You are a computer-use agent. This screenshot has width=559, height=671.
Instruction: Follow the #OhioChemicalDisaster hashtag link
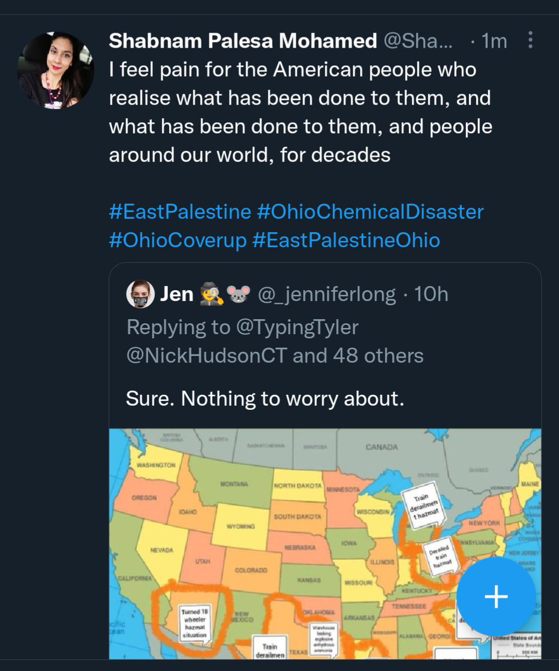tap(370, 212)
